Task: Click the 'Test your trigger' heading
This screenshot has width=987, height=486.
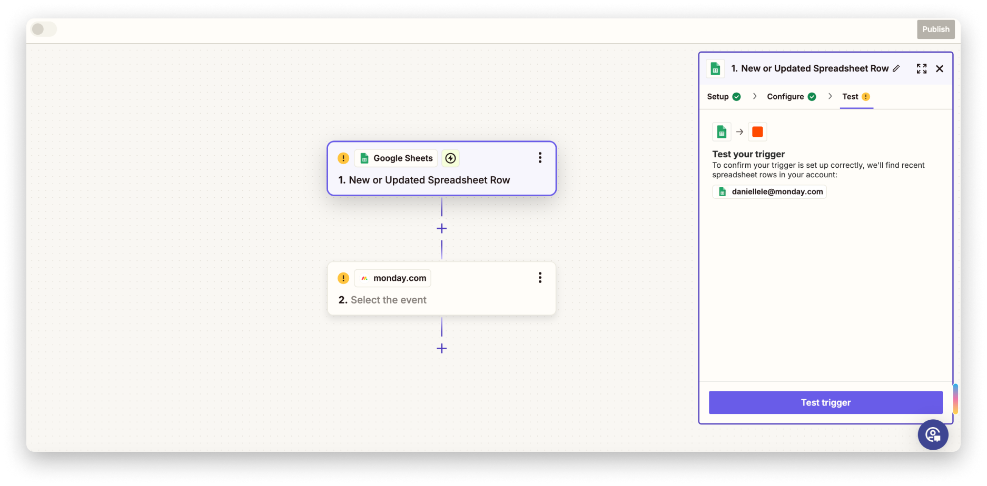Action: (x=748, y=154)
